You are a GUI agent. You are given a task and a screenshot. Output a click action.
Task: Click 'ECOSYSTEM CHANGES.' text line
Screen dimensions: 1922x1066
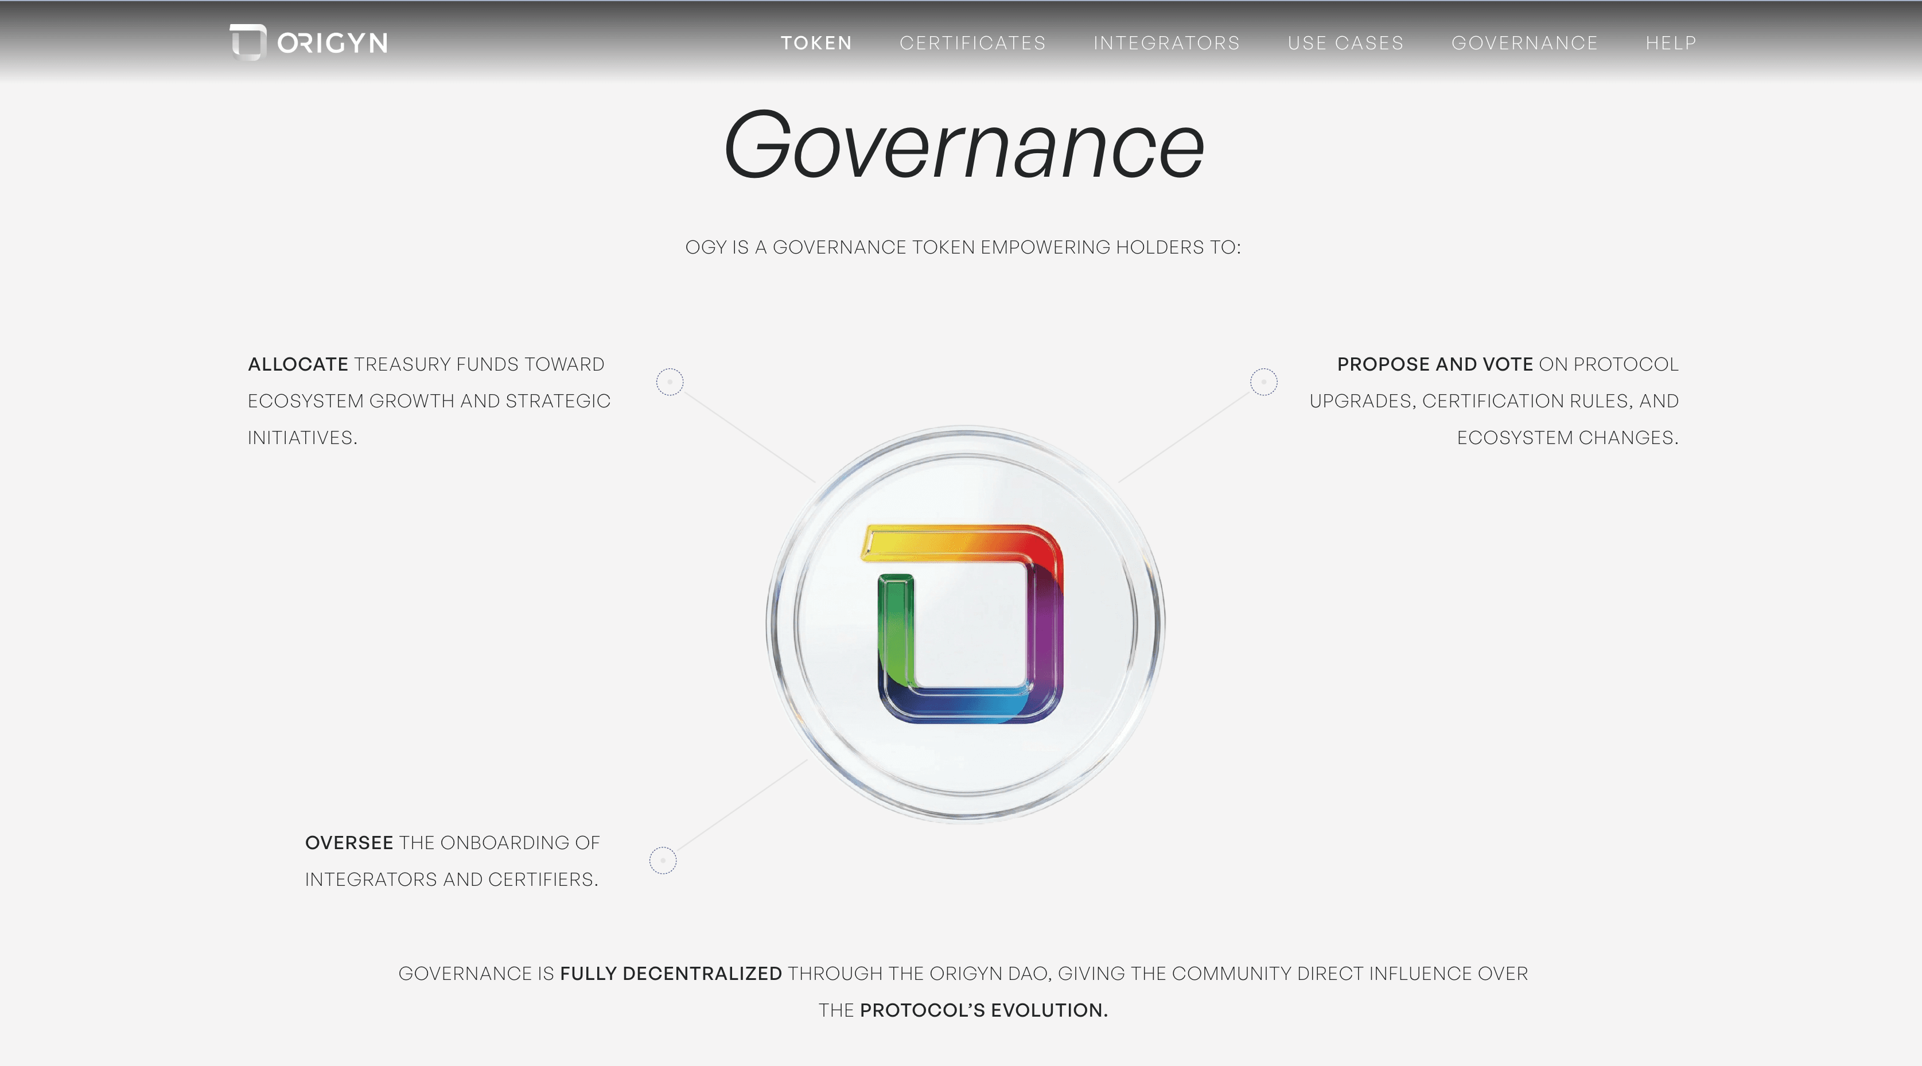pos(1567,438)
